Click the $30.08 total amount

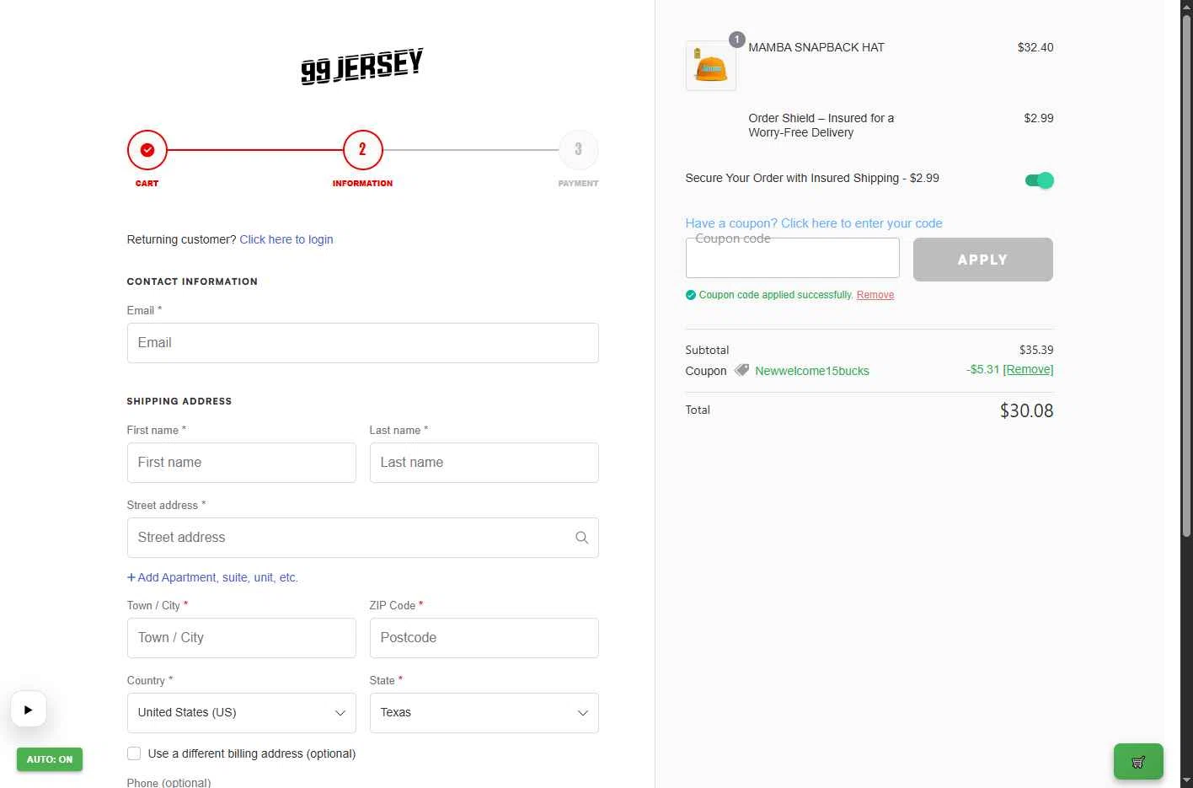click(x=1026, y=410)
